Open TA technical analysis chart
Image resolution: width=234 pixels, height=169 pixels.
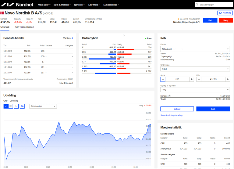[22, 106]
